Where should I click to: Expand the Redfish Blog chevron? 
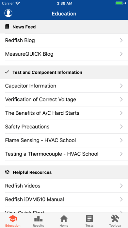121,40
